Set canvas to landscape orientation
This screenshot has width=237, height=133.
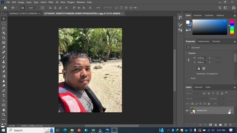coord(204,68)
